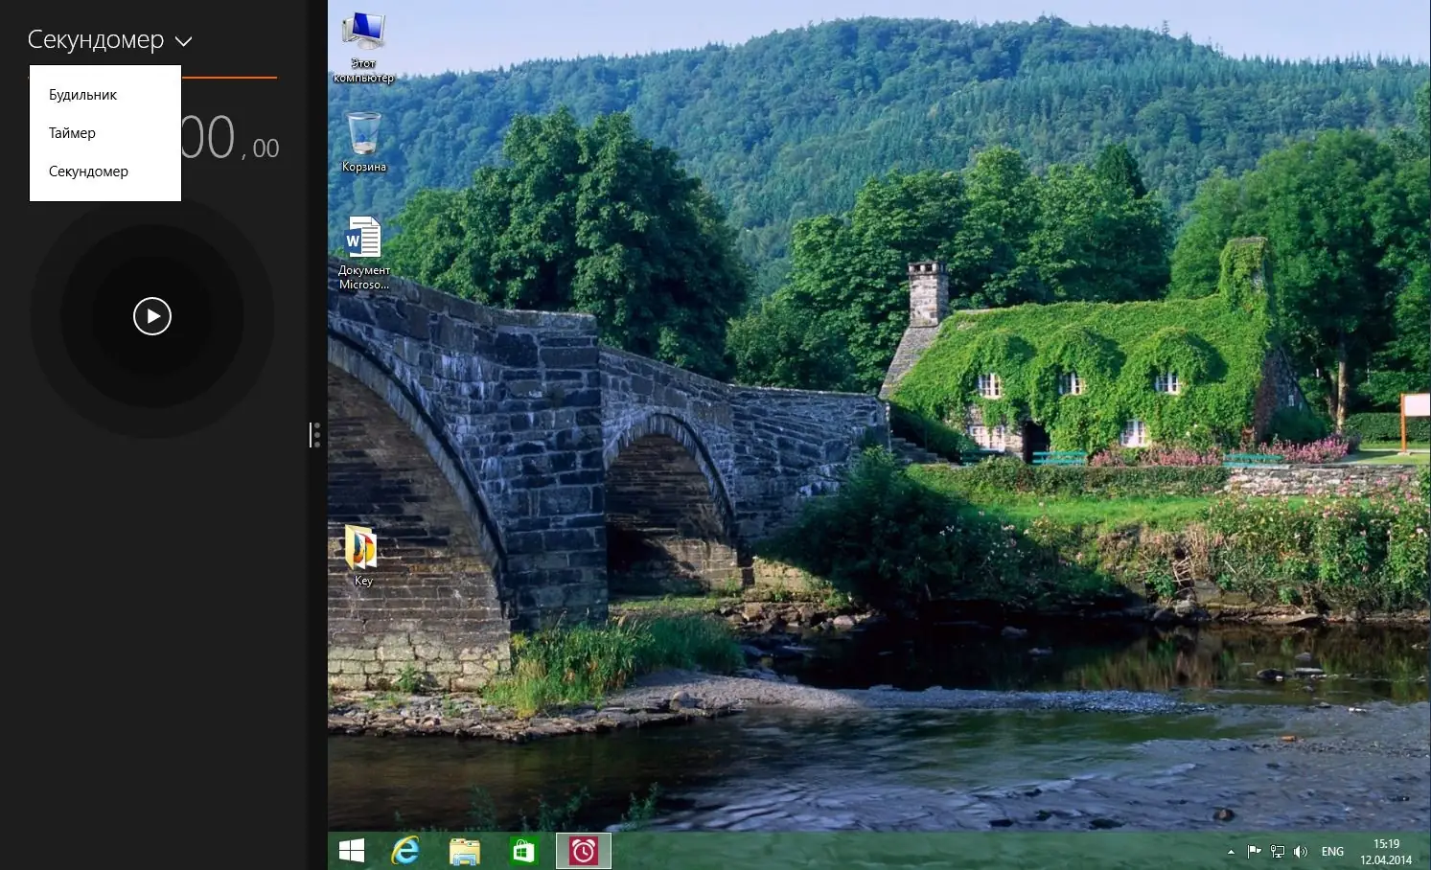Open Будильник from the menu
Image resolution: width=1431 pixels, height=870 pixels.
[81, 93]
